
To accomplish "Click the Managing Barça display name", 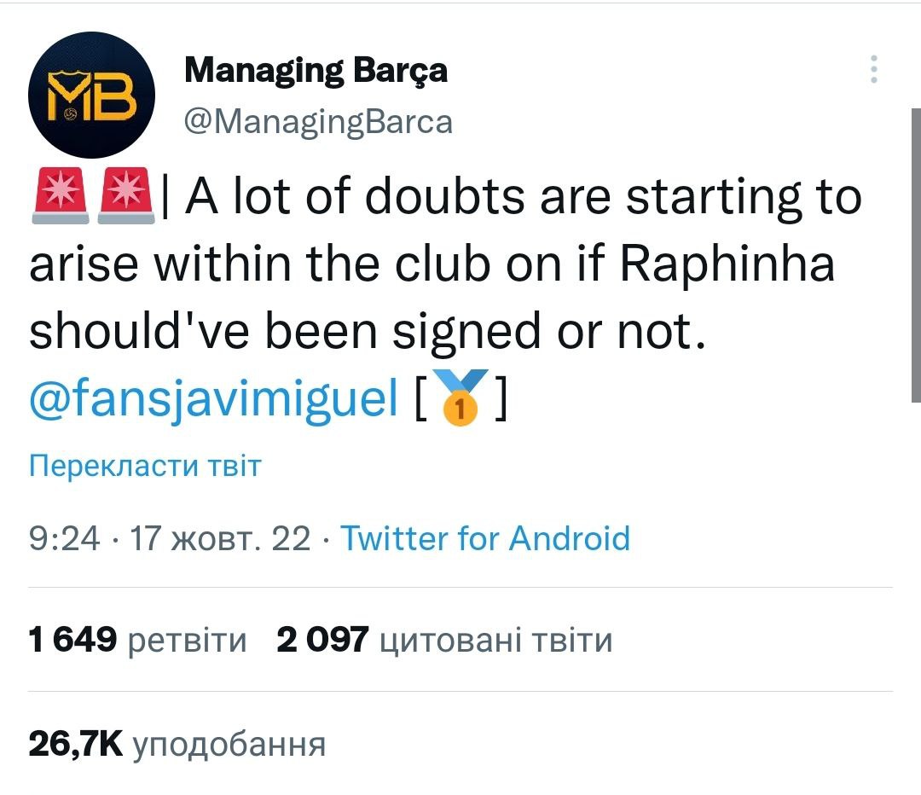I will 316,70.
